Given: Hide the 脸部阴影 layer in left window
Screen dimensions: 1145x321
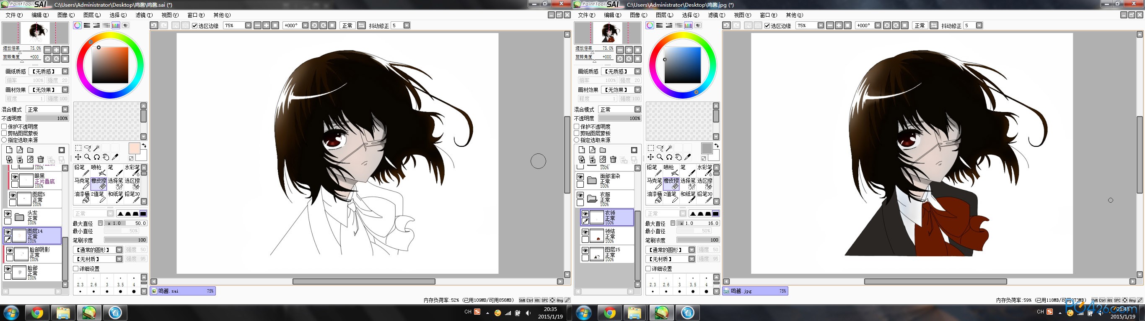Looking at the screenshot, I should [9, 250].
